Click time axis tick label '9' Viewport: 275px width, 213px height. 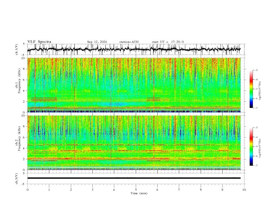222,190
